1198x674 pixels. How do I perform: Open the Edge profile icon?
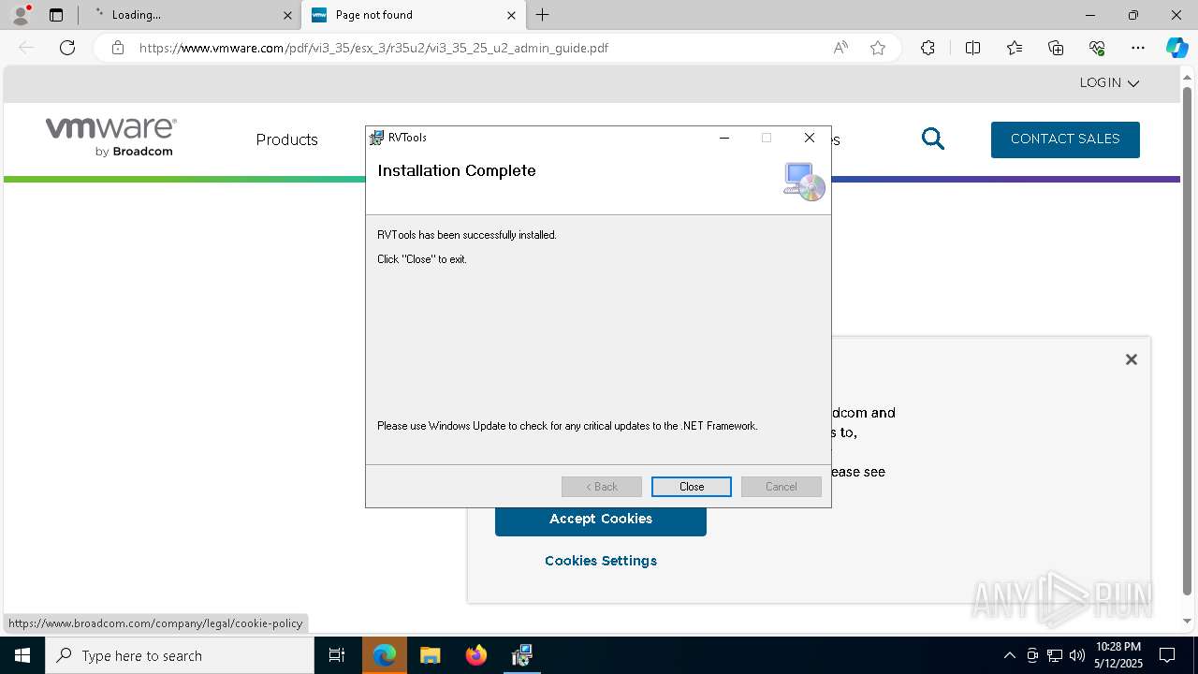[21, 14]
